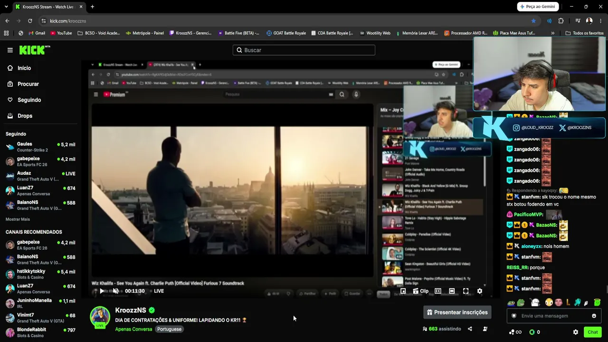This screenshot has height=342, width=608.
Task: Open hstikkytokky recommended channel
Action: pyautogui.click(x=40, y=274)
